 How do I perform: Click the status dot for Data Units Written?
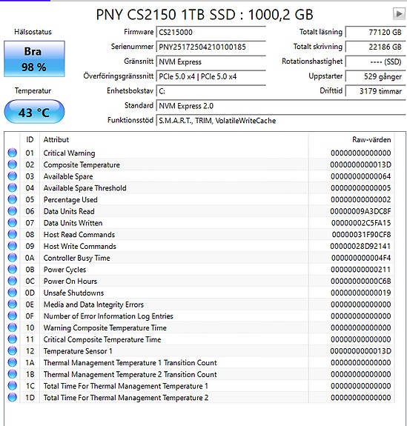click(x=13, y=223)
